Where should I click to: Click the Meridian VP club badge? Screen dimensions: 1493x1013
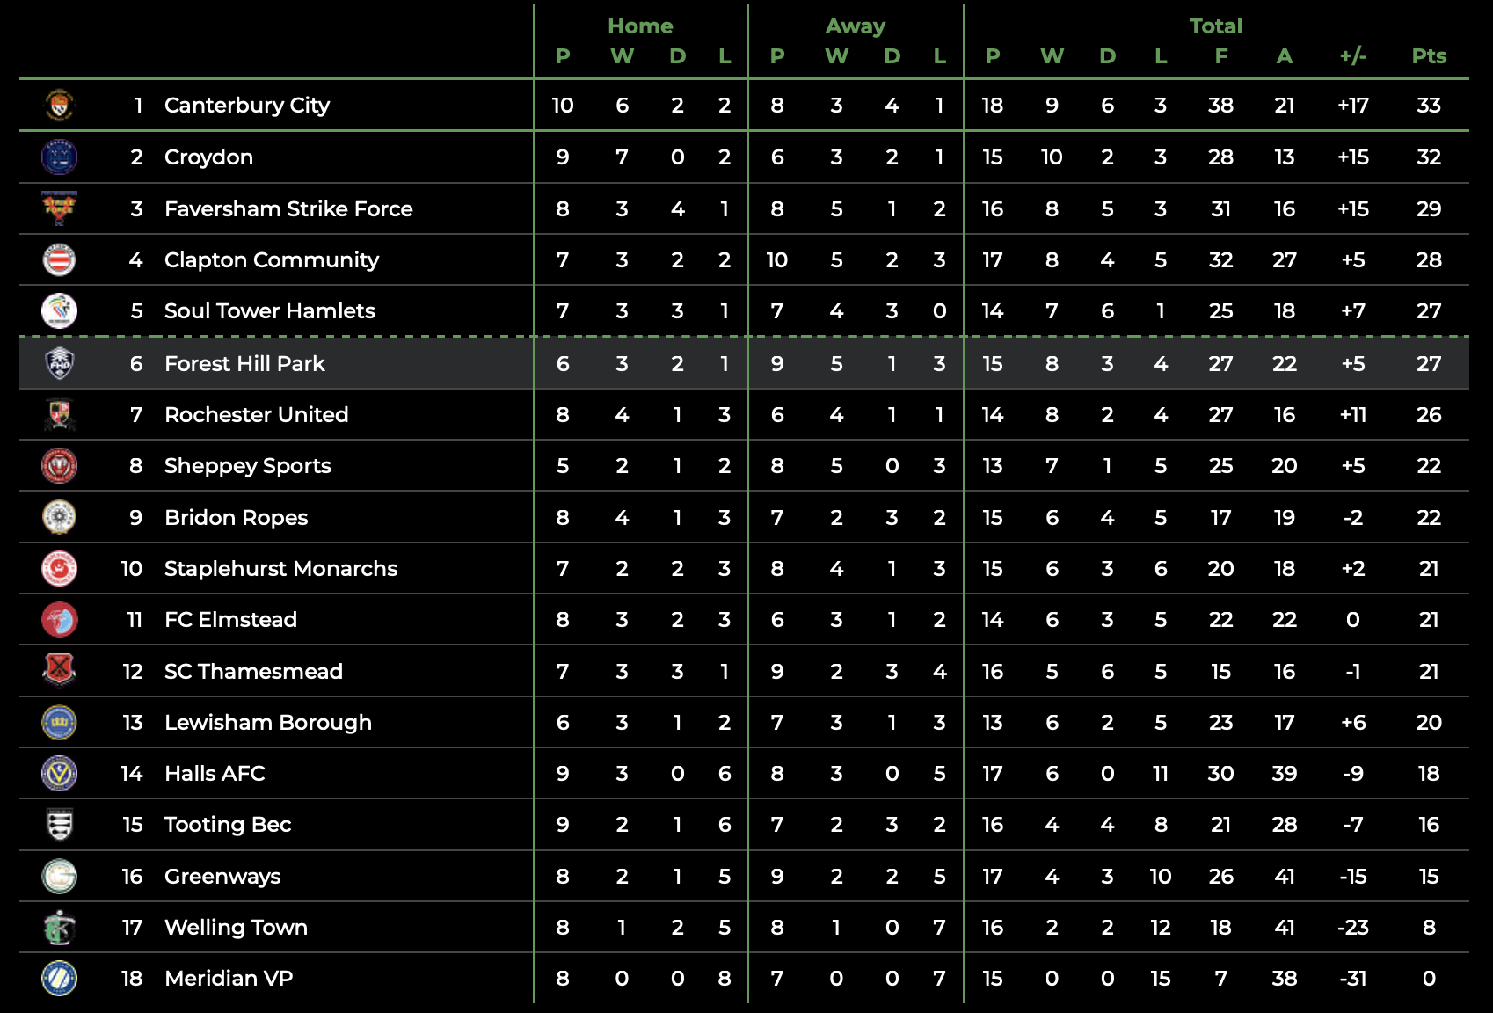tap(60, 978)
